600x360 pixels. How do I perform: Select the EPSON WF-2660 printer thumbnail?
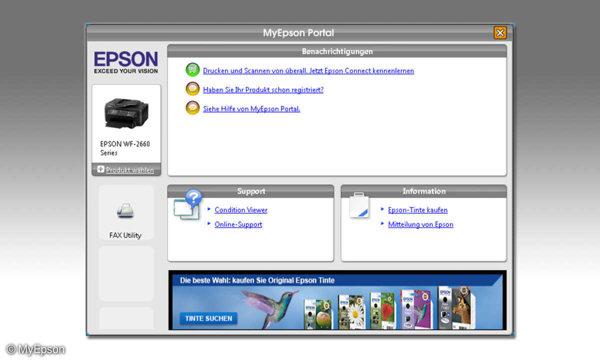click(x=126, y=113)
